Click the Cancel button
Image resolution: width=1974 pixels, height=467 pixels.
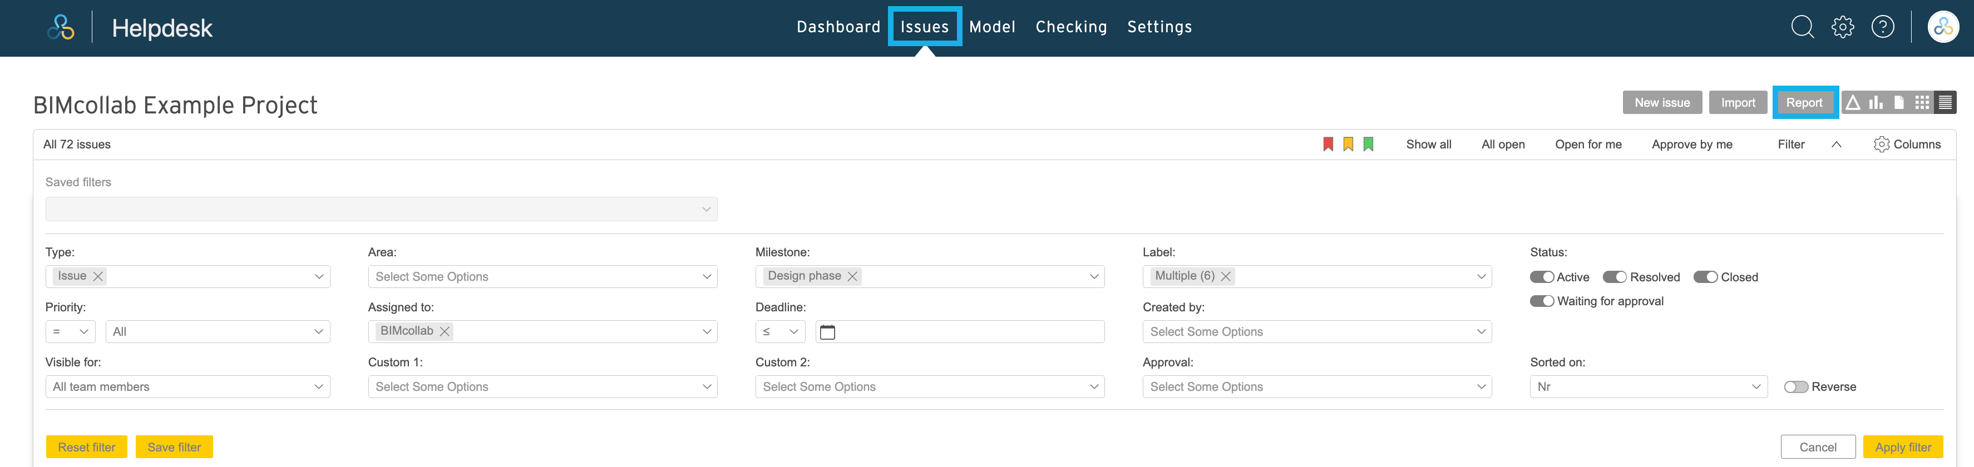click(x=1818, y=447)
